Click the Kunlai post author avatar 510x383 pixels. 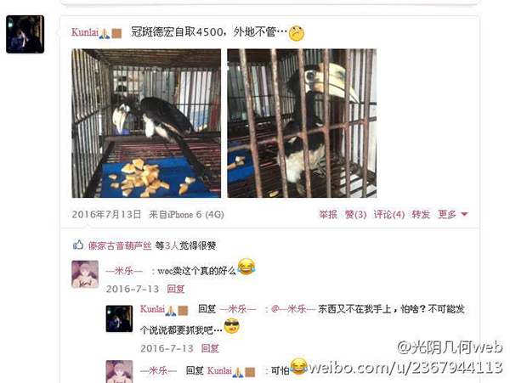point(25,34)
